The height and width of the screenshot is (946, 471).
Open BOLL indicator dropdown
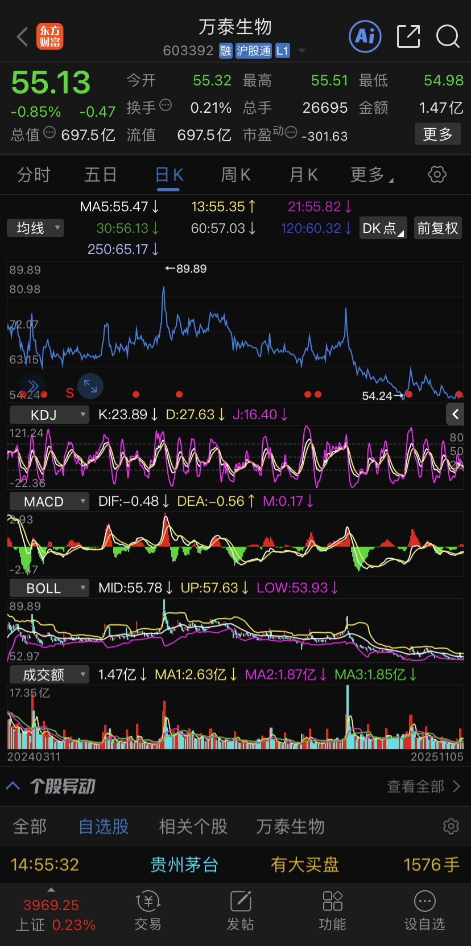click(x=49, y=588)
